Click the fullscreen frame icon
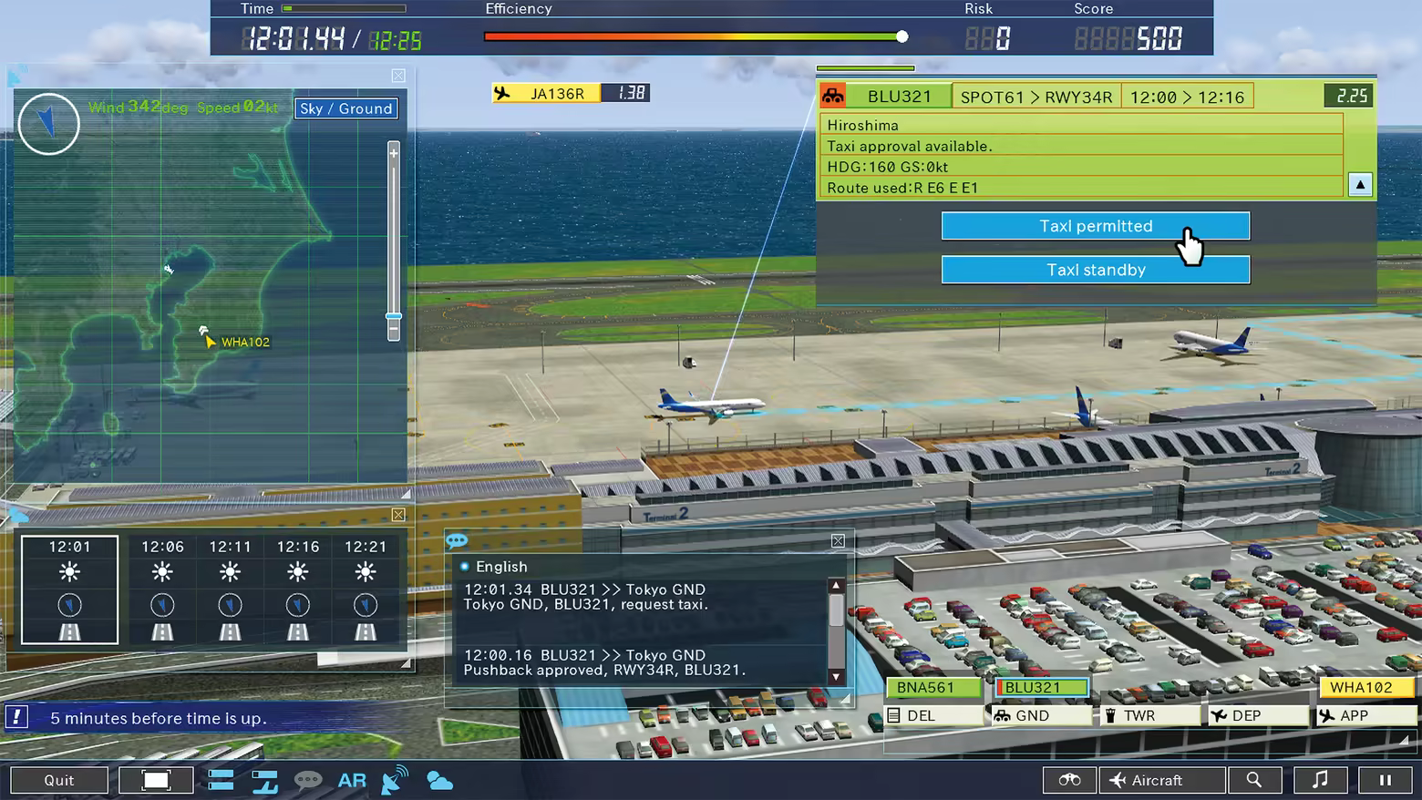Image resolution: width=1422 pixels, height=800 pixels. [x=156, y=780]
